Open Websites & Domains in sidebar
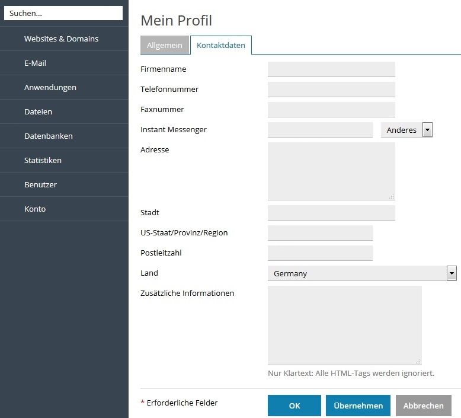The width and height of the screenshot is (461, 418). [64, 39]
